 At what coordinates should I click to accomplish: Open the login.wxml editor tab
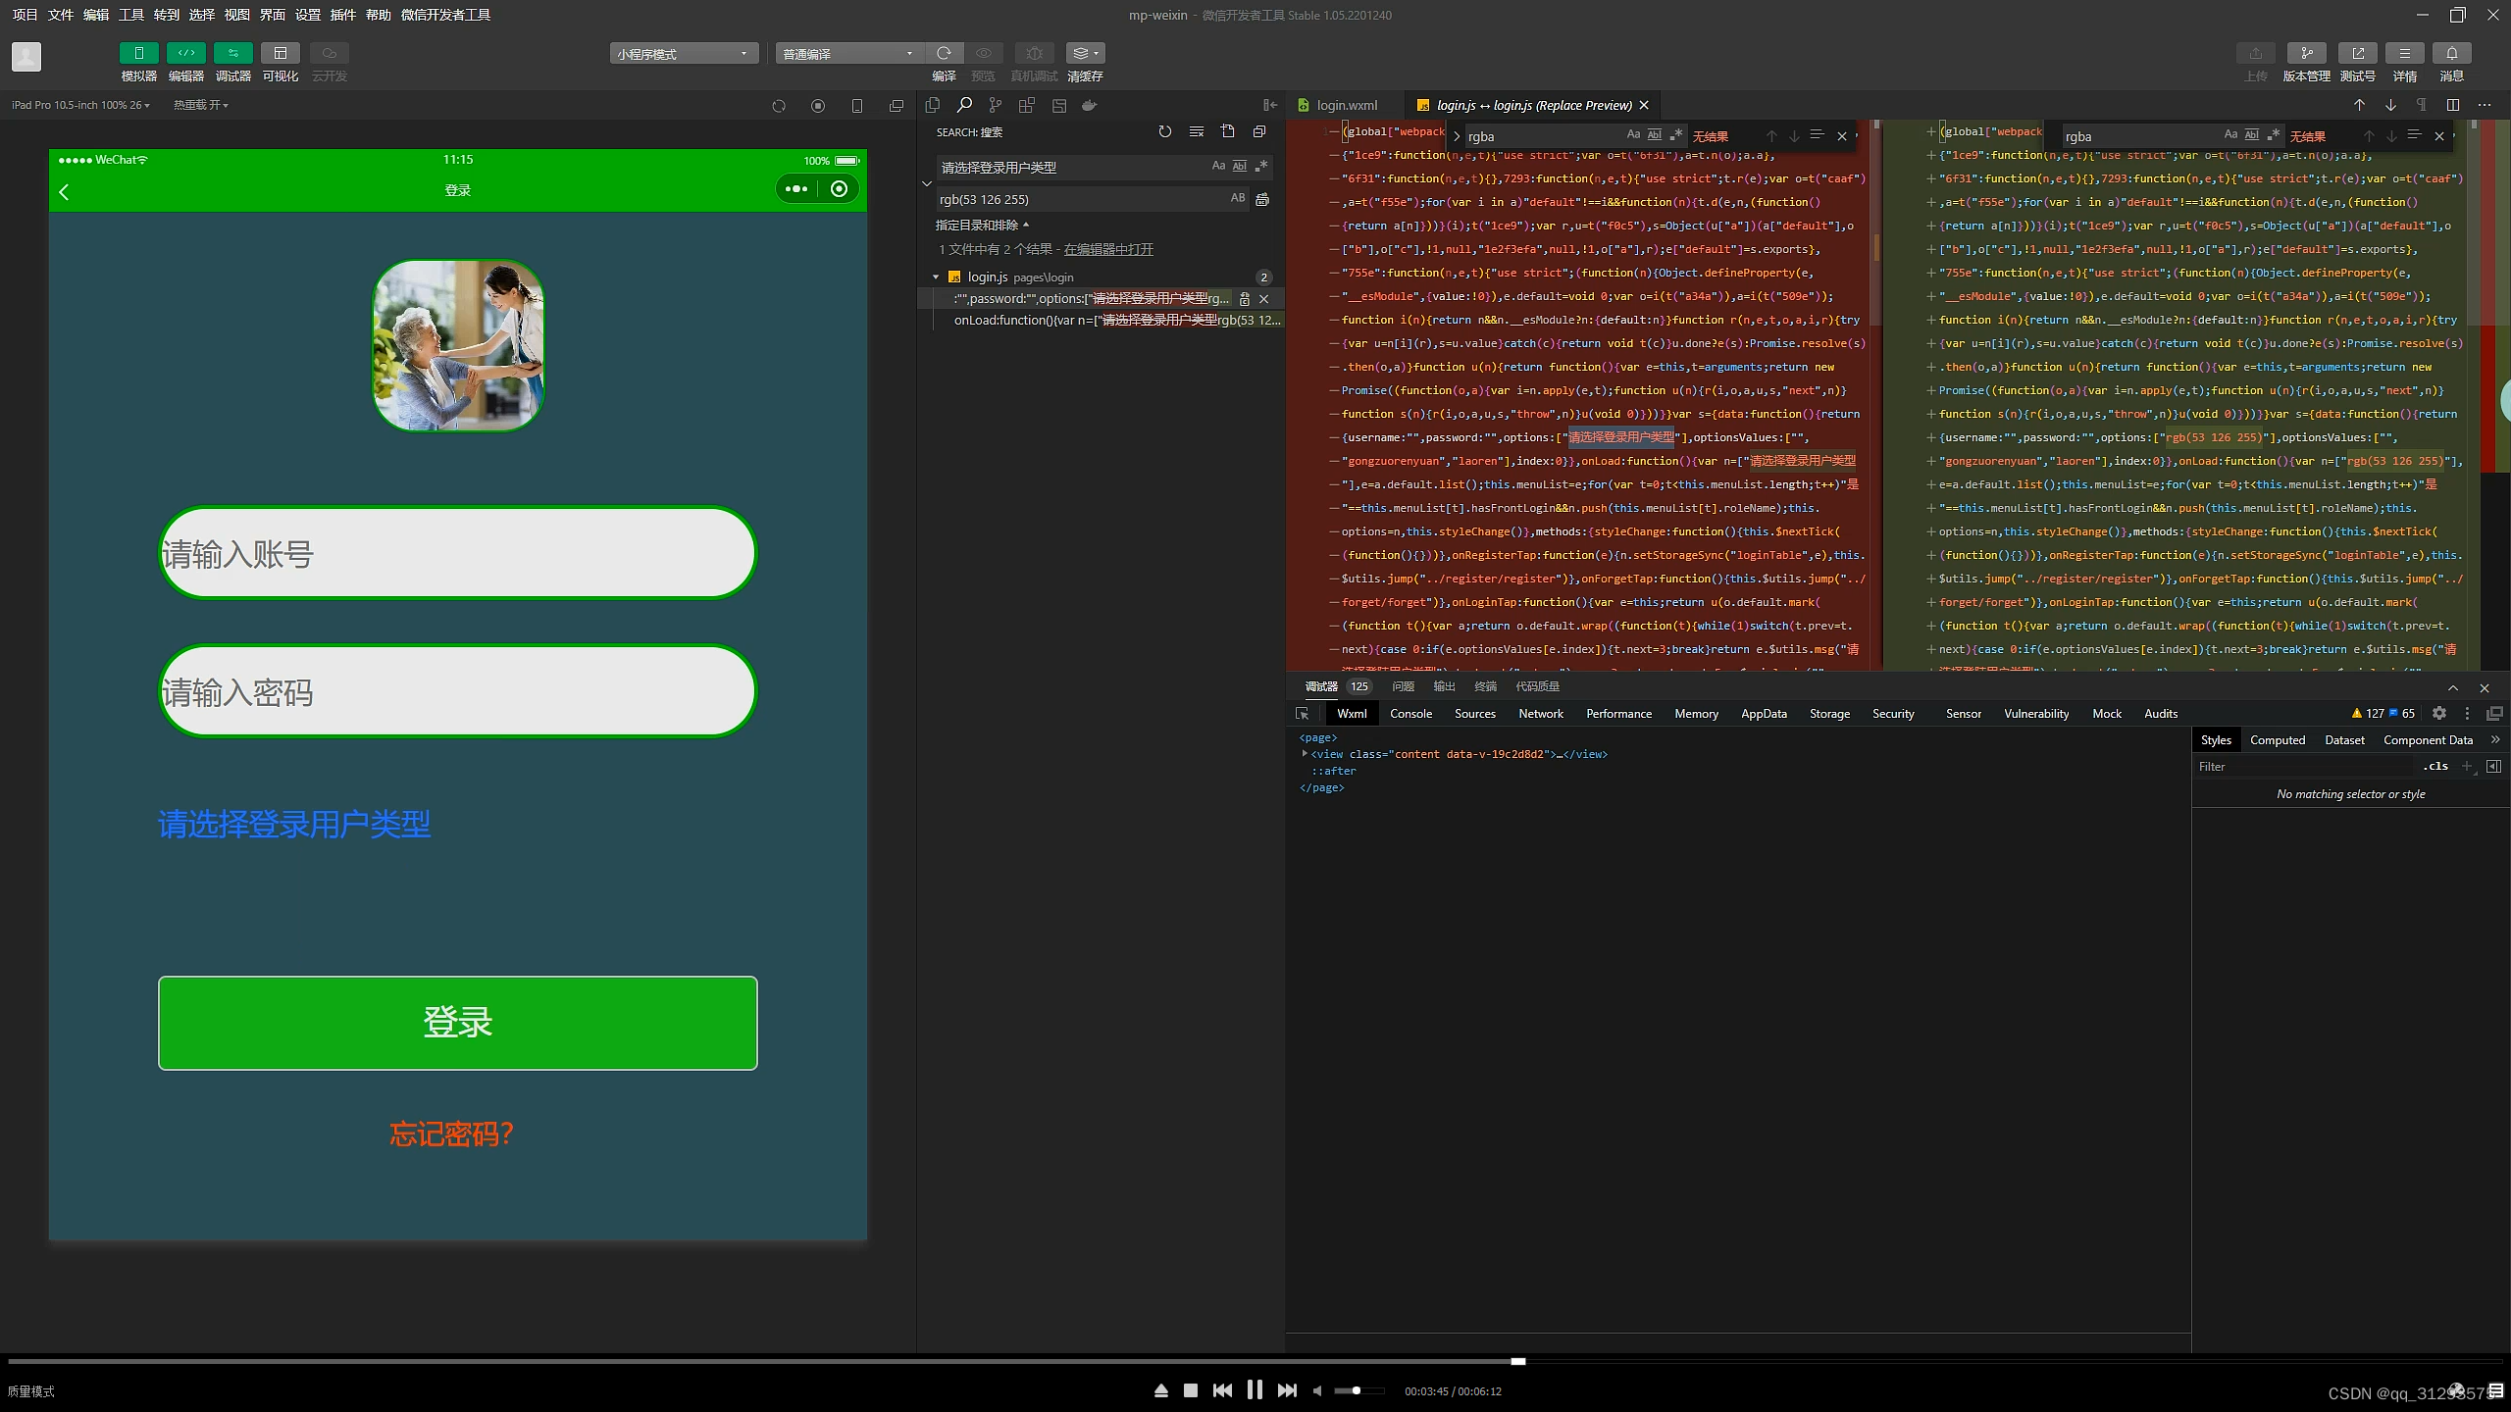(x=1346, y=105)
